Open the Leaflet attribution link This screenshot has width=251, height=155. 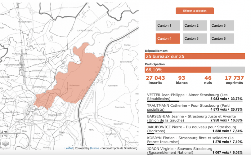69,148
